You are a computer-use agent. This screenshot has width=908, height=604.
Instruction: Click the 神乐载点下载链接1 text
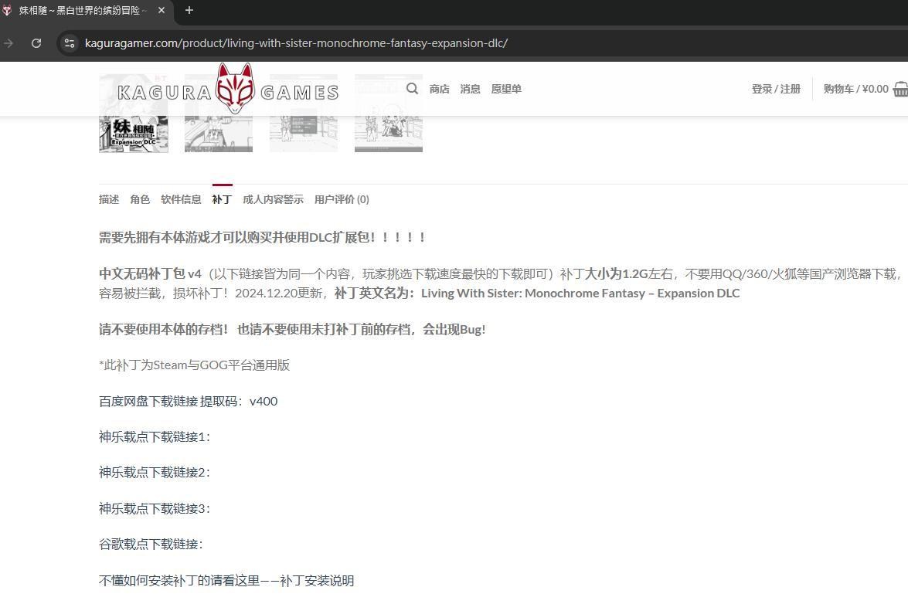pyautogui.click(x=155, y=437)
